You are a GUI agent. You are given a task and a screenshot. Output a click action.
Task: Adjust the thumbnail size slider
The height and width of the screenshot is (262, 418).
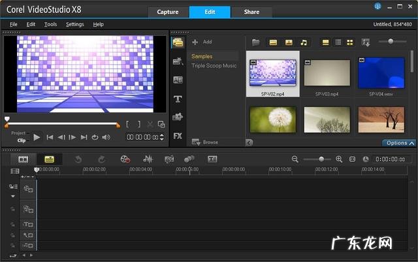pos(391,42)
